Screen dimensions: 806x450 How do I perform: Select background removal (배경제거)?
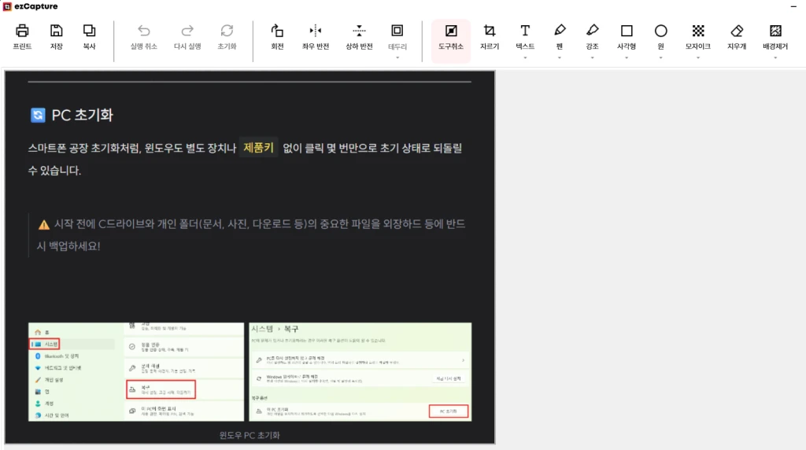click(x=775, y=37)
